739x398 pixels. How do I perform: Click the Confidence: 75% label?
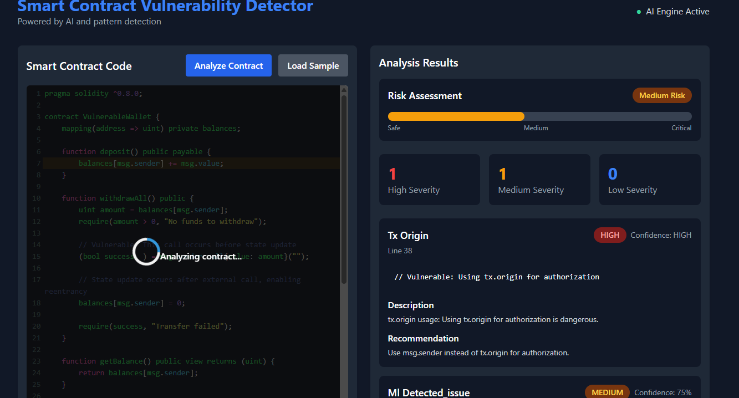663,392
